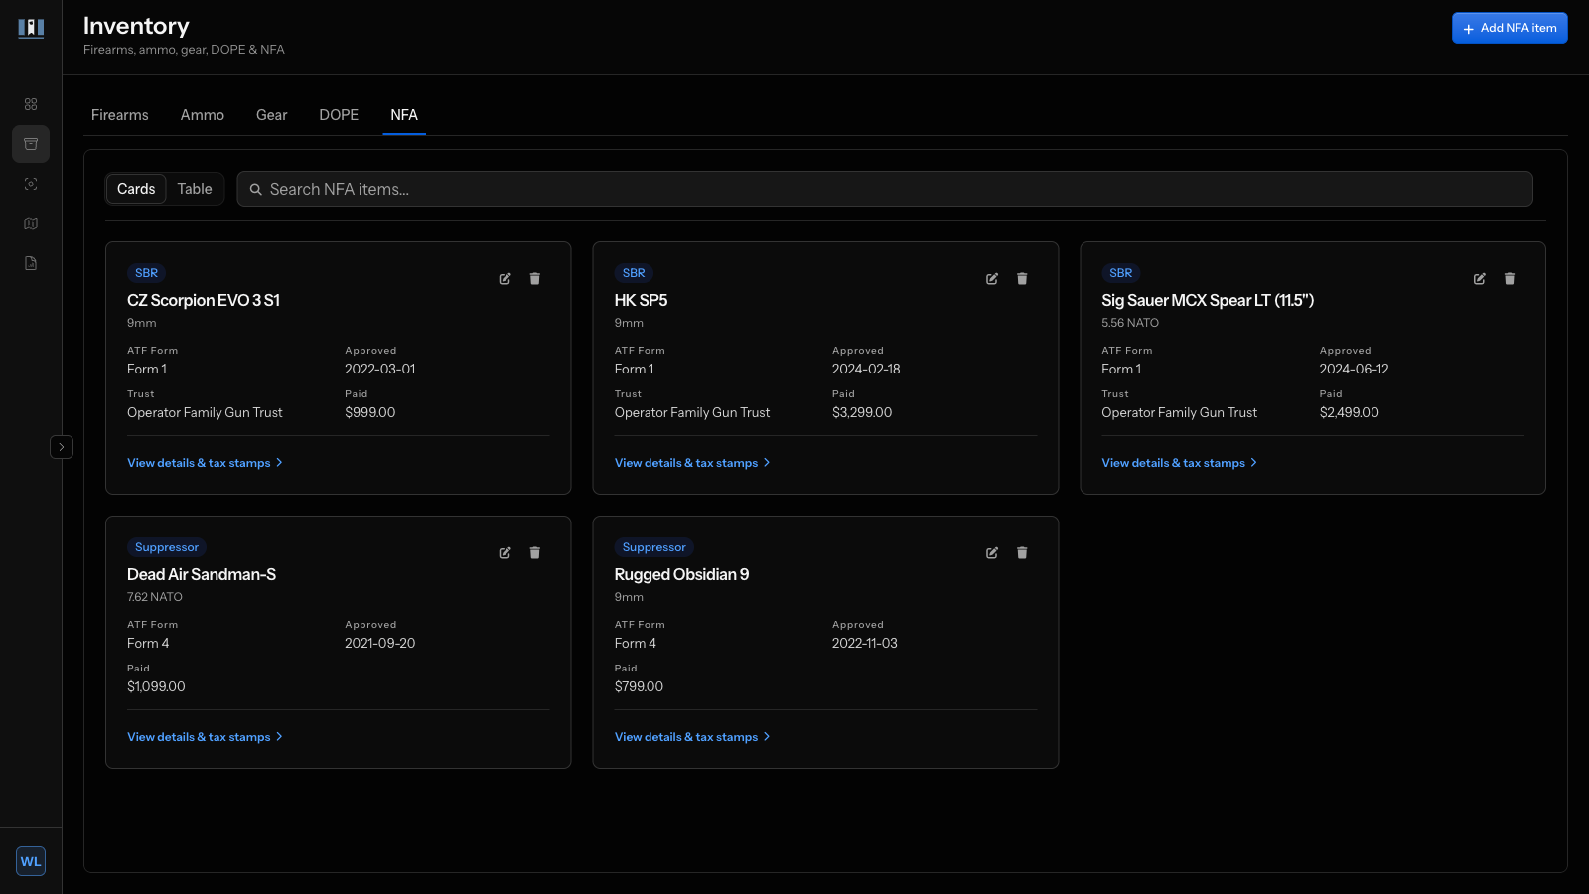Delete the CZ Scorpion EVO 3 S1 item
This screenshot has height=894, width=1589.
point(535,279)
